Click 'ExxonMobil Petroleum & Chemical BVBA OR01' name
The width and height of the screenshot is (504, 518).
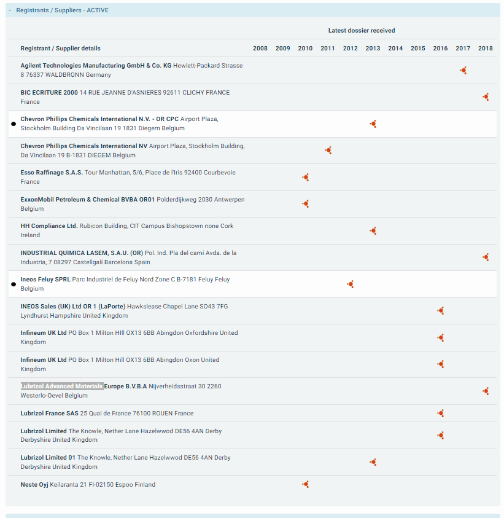[87, 200]
